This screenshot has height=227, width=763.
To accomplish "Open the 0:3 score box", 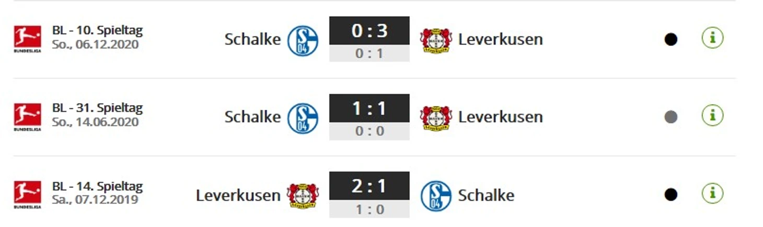I will 369,39.
